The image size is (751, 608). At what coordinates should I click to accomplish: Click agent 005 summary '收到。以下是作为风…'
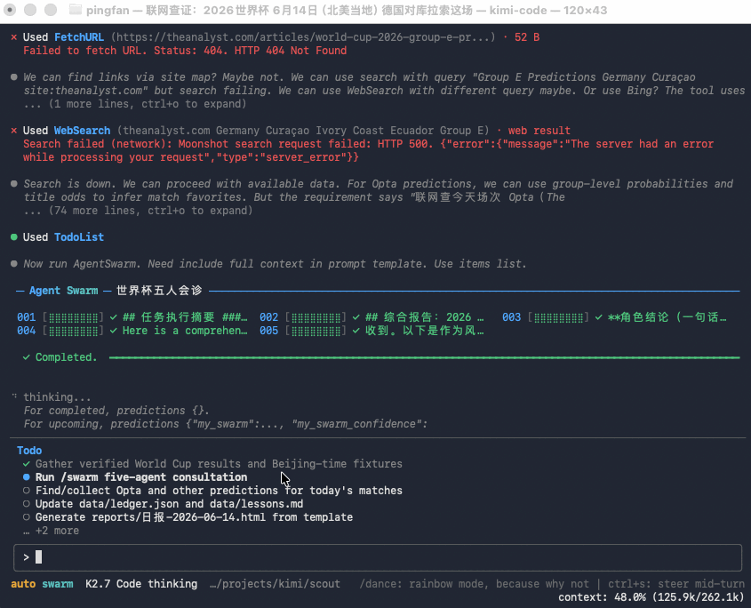pos(425,331)
